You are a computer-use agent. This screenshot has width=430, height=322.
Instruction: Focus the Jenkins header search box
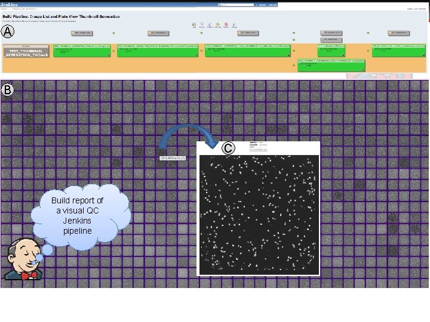(x=236, y=5)
